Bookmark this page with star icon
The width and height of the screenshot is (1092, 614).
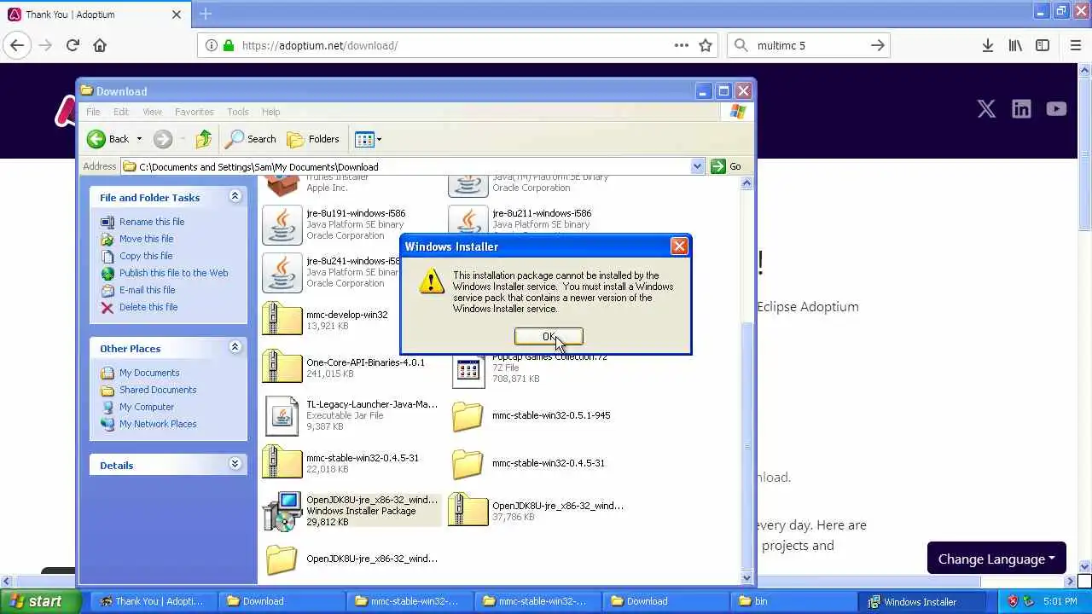coord(706,45)
